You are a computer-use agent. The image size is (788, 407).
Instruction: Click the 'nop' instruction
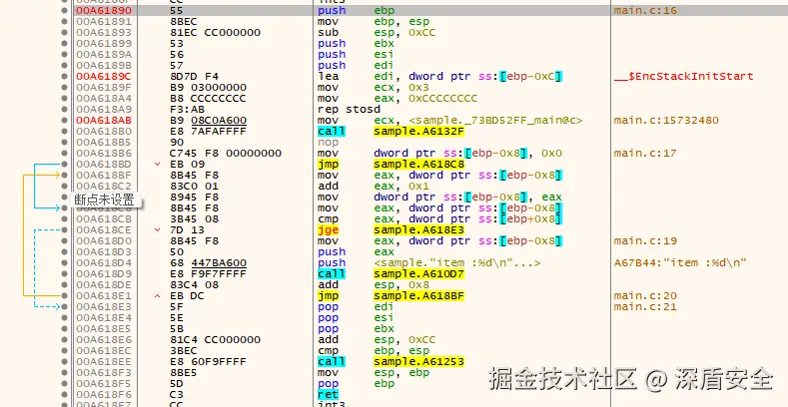(x=328, y=142)
